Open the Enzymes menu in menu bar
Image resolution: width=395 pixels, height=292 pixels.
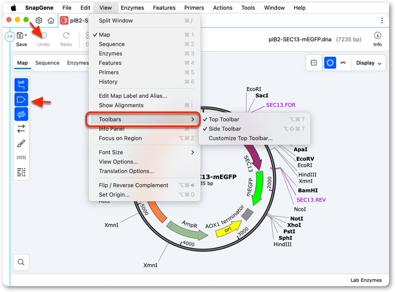(132, 8)
